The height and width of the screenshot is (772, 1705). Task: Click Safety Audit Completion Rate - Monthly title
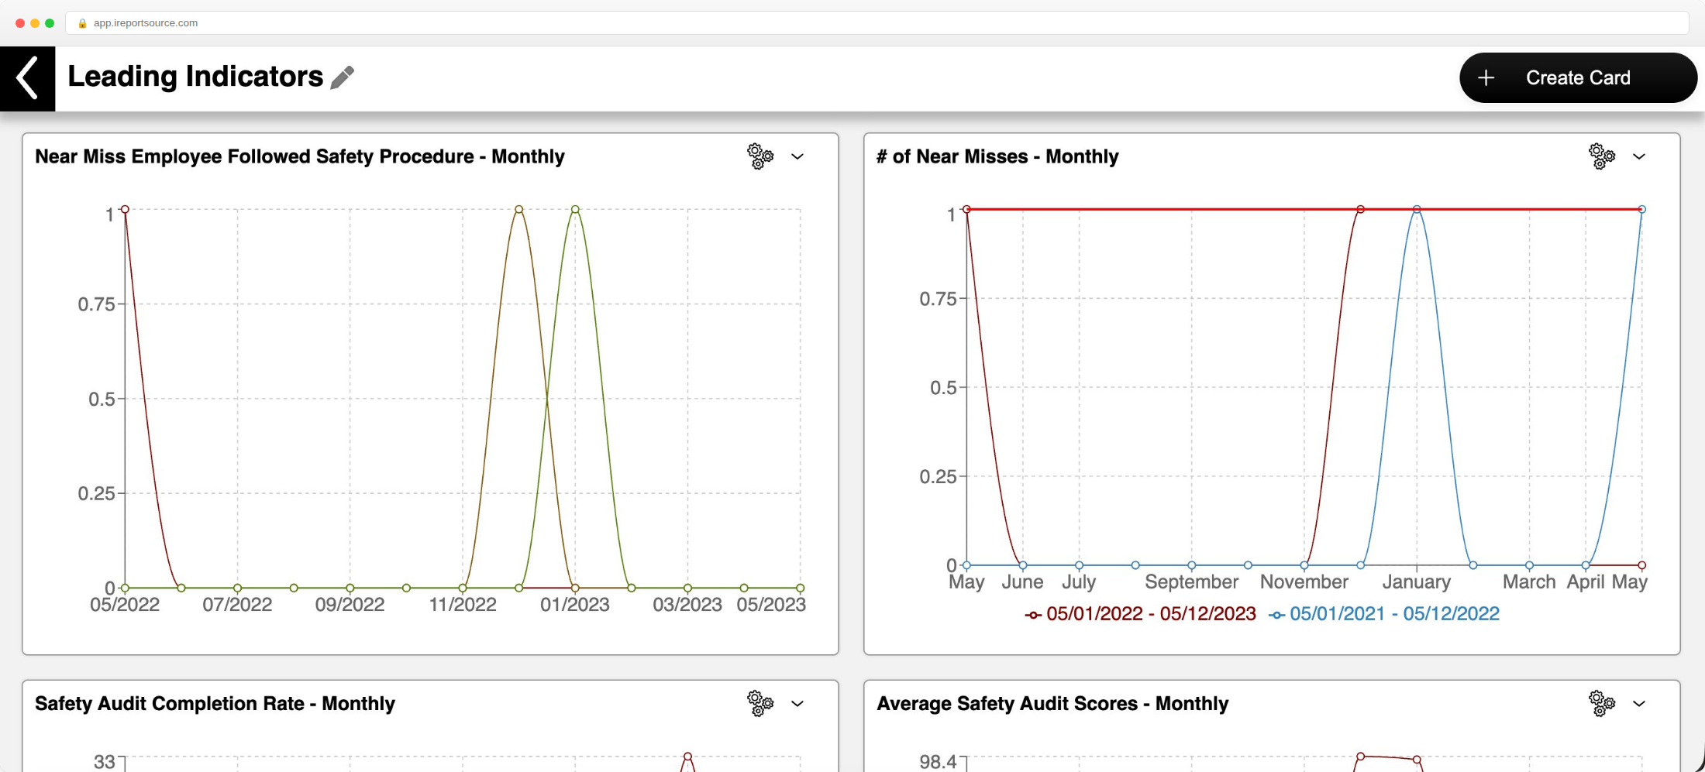[x=215, y=703]
